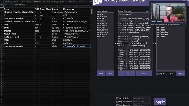Activate the paint format tool
The height and width of the screenshot is (106, 189).
click(x=11, y=1)
